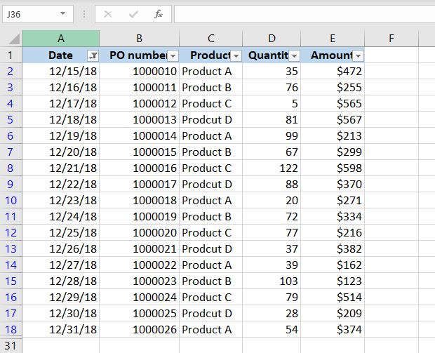Image resolution: width=435 pixels, height=353 pixels.
Task: Click PO number cell 1000026
Action: point(139,329)
